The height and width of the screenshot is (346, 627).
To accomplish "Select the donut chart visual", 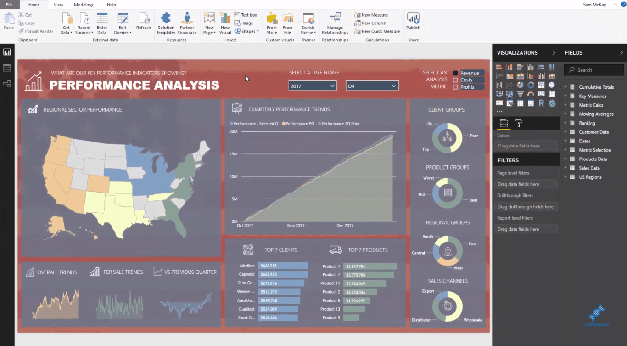I will click(x=531, y=85).
